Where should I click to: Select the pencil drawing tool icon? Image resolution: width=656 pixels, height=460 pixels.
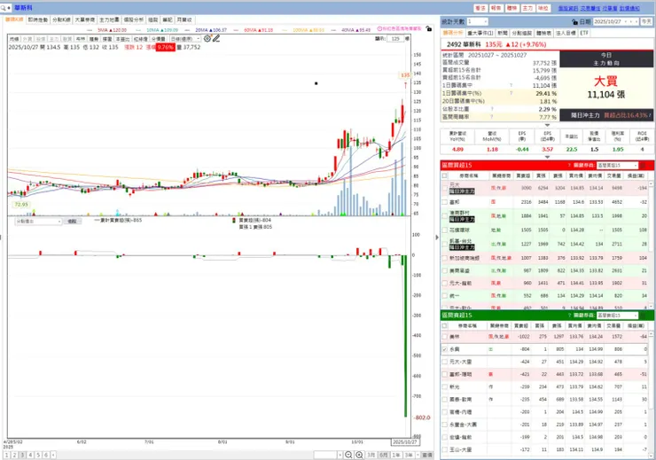(x=216, y=38)
